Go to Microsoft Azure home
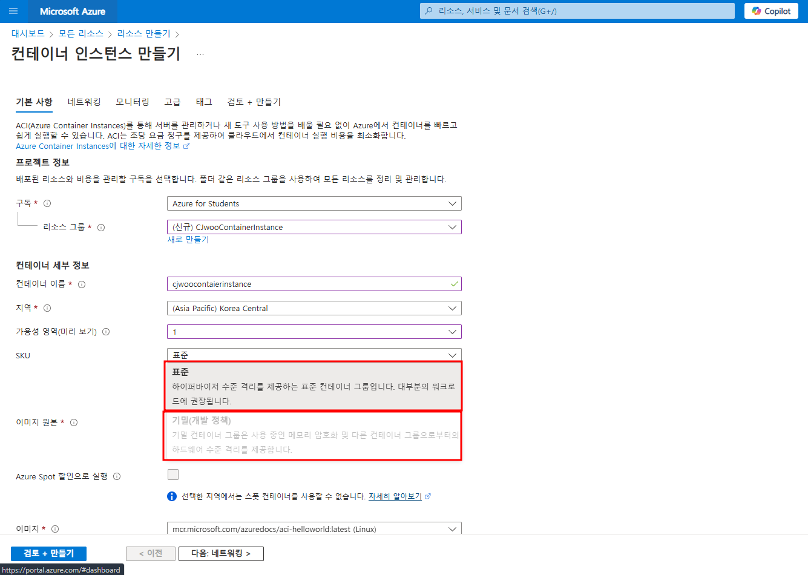The image size is (808, 575). pyautogui.click(x=73, y=11)
